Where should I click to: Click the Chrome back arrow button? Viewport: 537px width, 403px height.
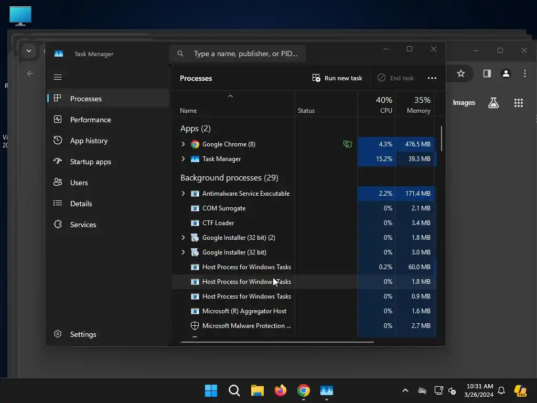pyautogui.click(x=30, y=73)
